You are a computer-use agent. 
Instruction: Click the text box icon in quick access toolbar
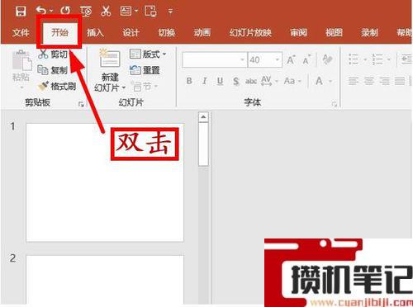coord(126,11)
